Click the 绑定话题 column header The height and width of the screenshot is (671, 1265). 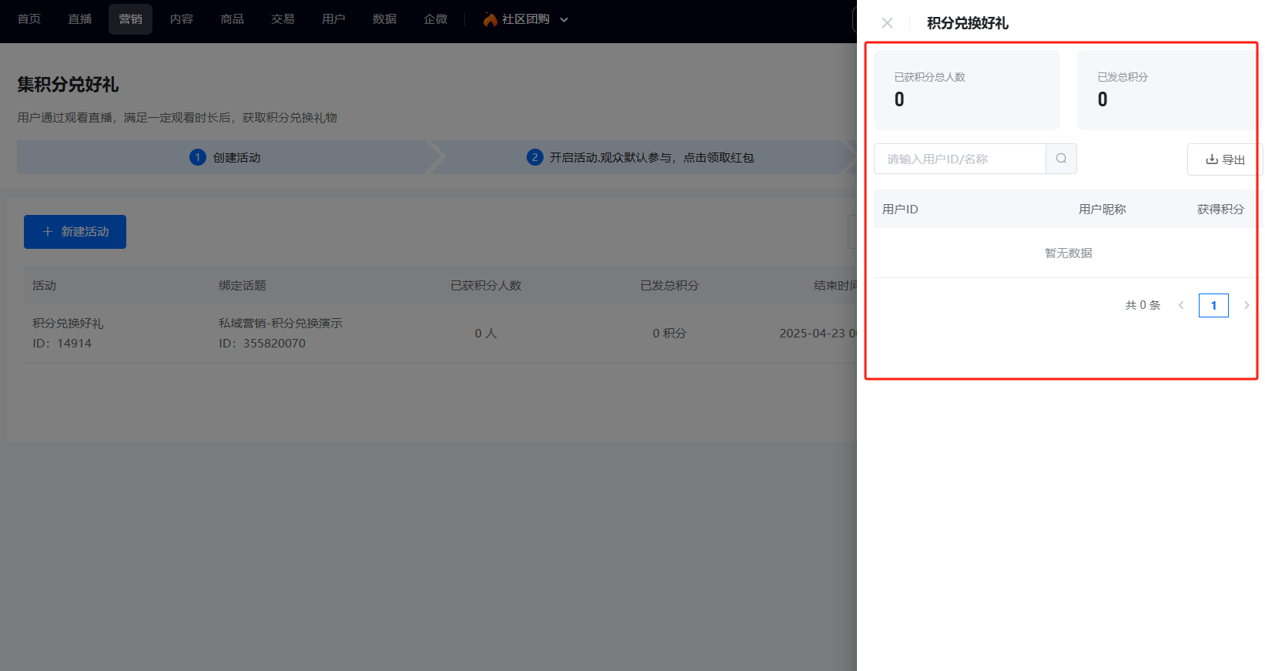pos(243,286)
